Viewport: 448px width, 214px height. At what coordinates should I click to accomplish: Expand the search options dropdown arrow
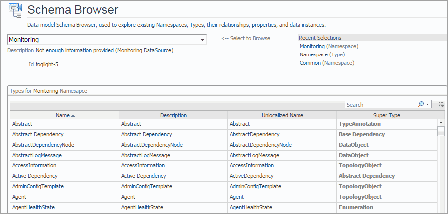pyautogui.click(x=427, y=105)
